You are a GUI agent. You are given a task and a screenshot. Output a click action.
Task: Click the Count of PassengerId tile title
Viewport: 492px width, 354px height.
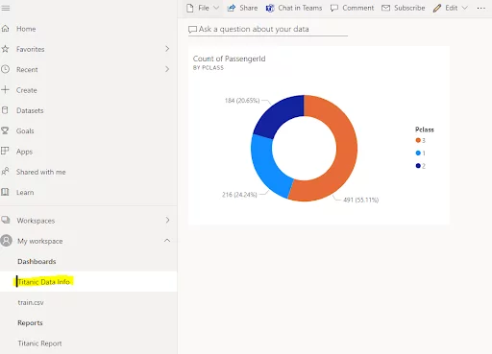pyautogui.click(x=229, y=59)
